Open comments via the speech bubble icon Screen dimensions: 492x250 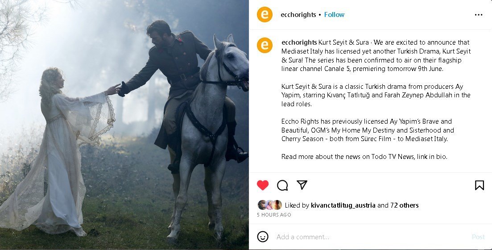coord(282,185)
